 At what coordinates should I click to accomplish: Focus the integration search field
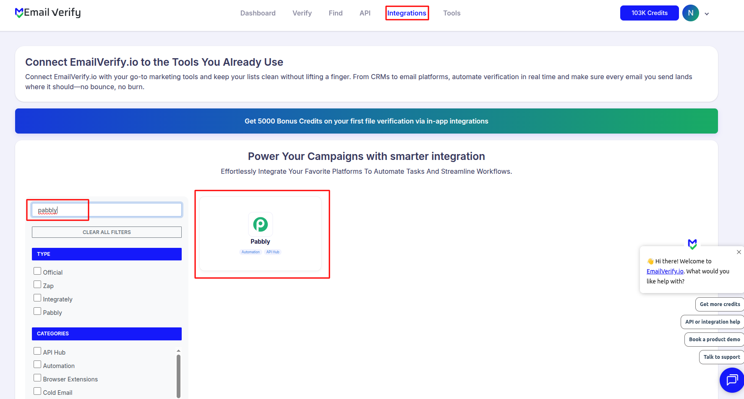point(107,210)
